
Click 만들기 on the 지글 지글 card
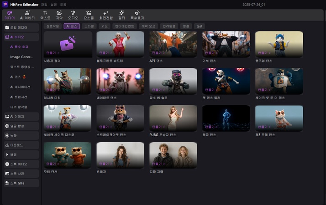(x=158, y=164)
